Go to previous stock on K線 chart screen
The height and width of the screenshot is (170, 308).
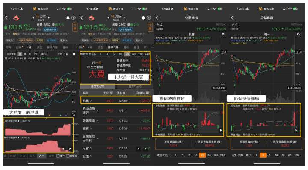33,18
